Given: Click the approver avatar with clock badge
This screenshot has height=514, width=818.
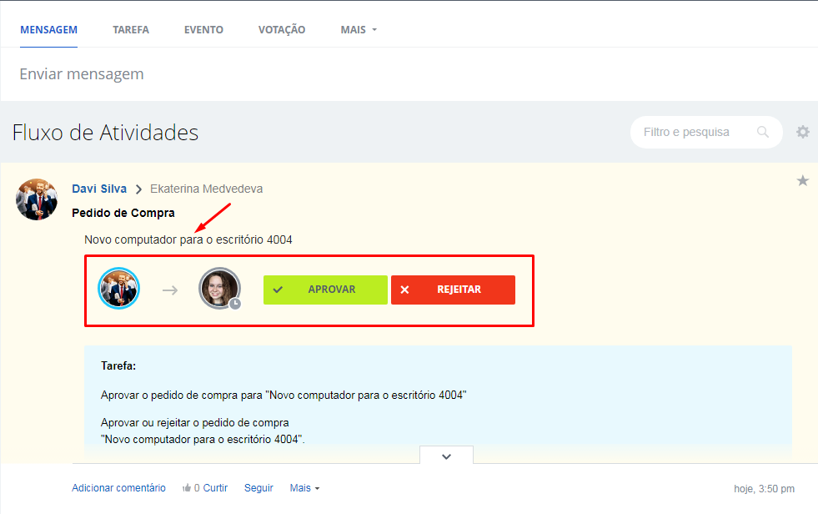Looking at the screenshot, I should 219,289.
